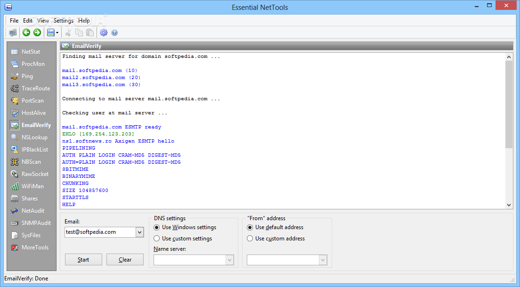
Task: Open the Help menu
Action: 84,21
